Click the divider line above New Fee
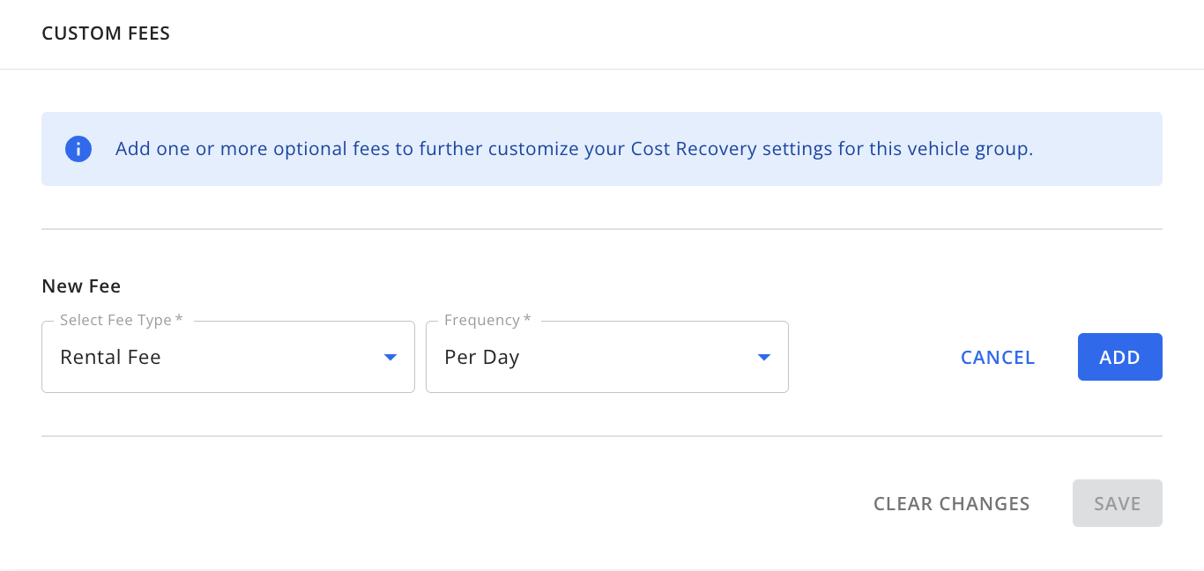 [602, 229]
